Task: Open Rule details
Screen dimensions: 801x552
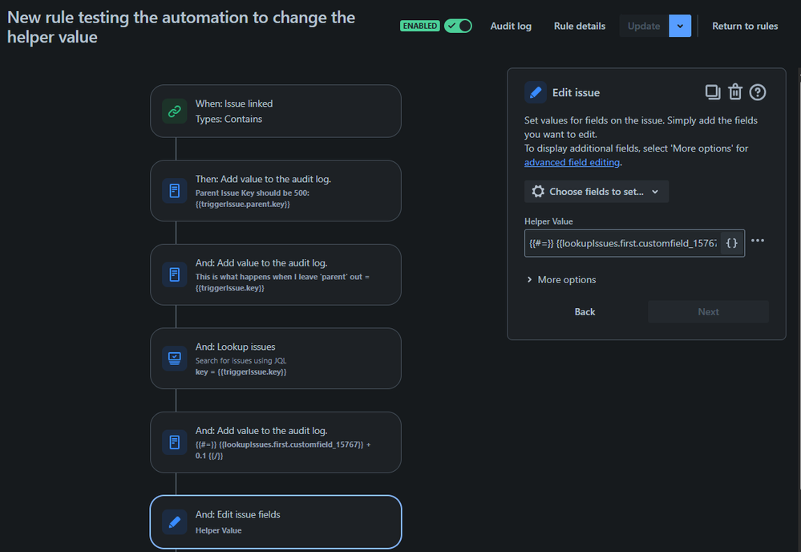Action: [579, 26]
